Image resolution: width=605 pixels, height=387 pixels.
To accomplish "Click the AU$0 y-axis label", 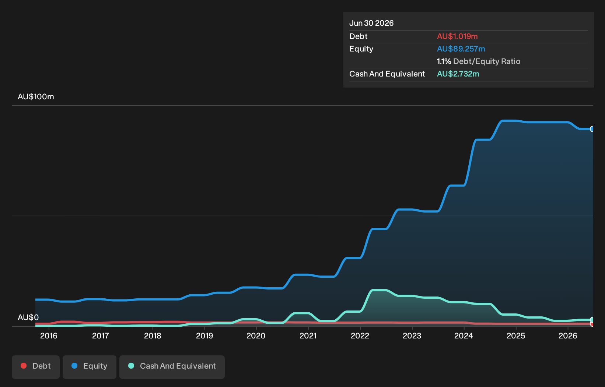I will [28, 317].
